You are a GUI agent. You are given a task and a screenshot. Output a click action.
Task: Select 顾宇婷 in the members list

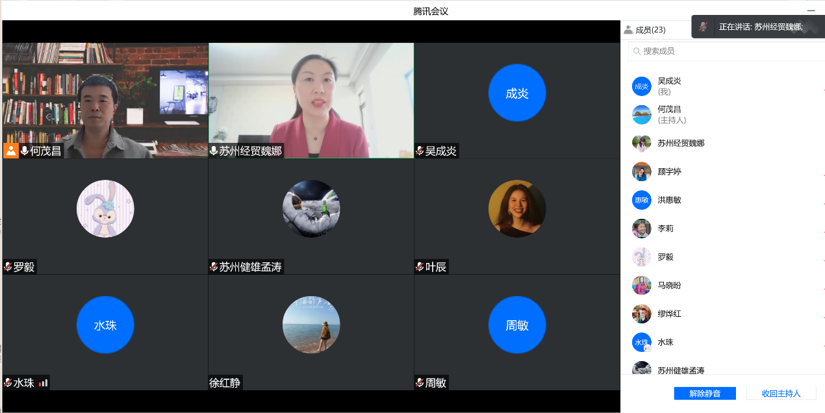(x=669, y=171)
